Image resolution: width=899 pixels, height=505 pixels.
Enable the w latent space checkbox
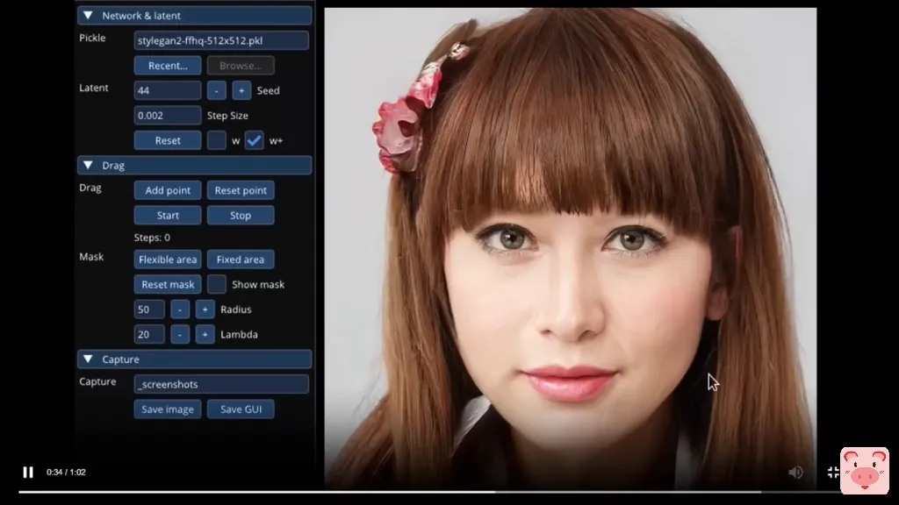[x=216, y=140]
